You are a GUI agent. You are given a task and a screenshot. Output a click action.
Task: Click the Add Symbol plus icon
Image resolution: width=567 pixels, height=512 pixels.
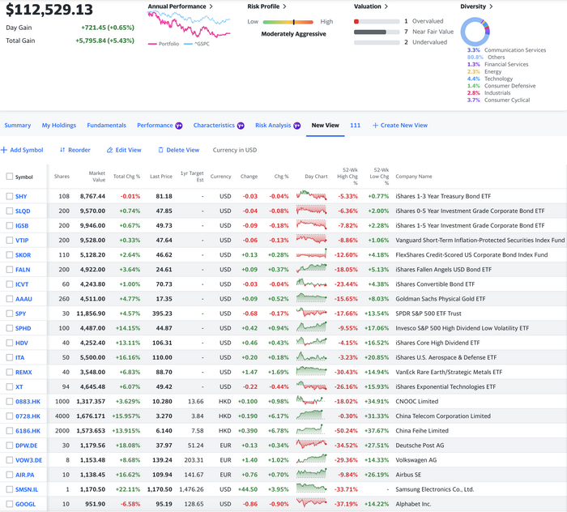point(4,150)
